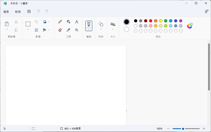Pick the red color swatch
The width and height of the screenshot is (211, 132).
pyautogui.click(x=151, y=21)
